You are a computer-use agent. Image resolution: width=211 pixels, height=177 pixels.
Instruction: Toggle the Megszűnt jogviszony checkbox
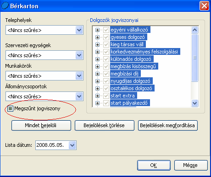[11, 108]
